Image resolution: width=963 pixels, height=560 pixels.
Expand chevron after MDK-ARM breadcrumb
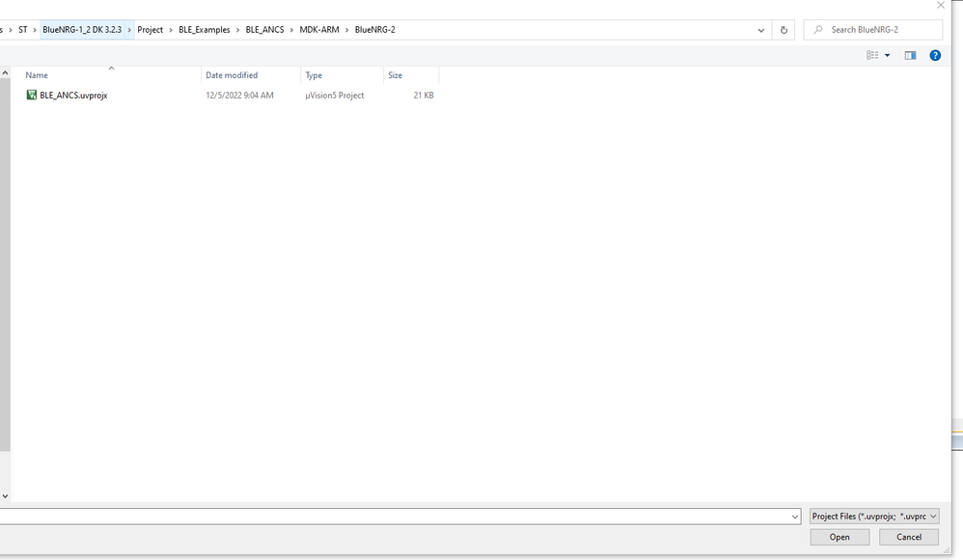point(347,30)
